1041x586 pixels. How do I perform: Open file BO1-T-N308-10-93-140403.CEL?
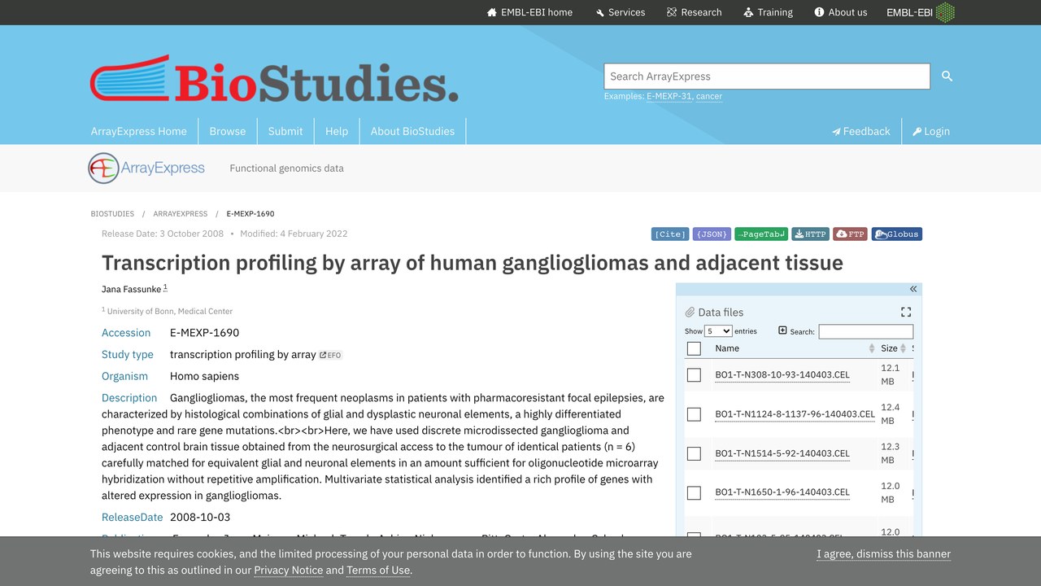(782, 375)
